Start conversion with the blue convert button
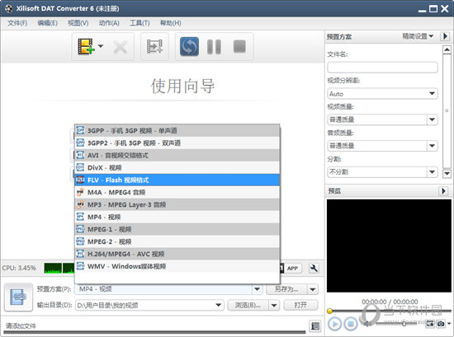This screenshot has height=337, width=454. (x=189, y=46)
